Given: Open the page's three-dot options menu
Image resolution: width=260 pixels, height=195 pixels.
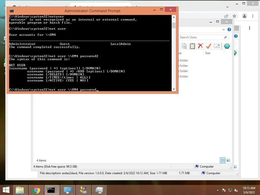Looking at the screenshot, I should coord(250,28).
